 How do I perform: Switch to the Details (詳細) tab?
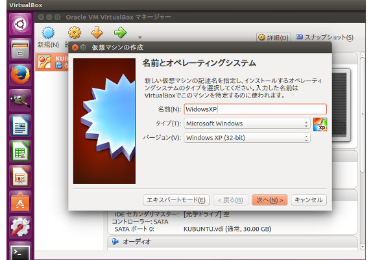point(274,38)
